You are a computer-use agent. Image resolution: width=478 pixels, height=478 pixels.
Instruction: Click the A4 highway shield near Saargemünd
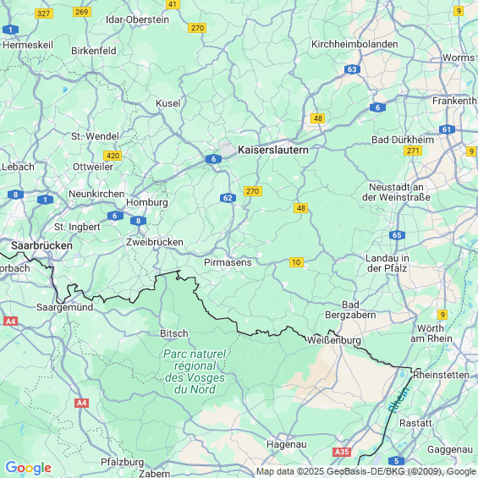click(x=10, y=321)
